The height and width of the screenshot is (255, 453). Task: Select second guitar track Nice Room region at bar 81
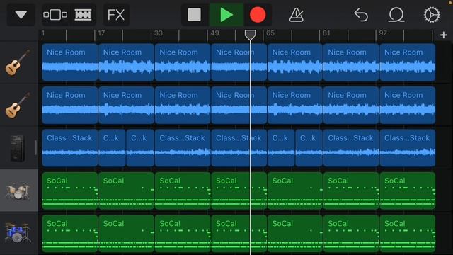coord(351,105)
